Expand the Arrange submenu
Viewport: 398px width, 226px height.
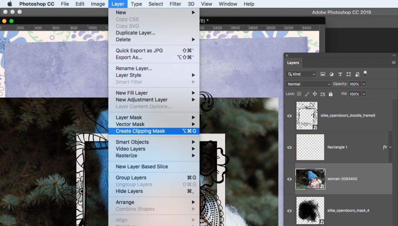click(154, 202)
